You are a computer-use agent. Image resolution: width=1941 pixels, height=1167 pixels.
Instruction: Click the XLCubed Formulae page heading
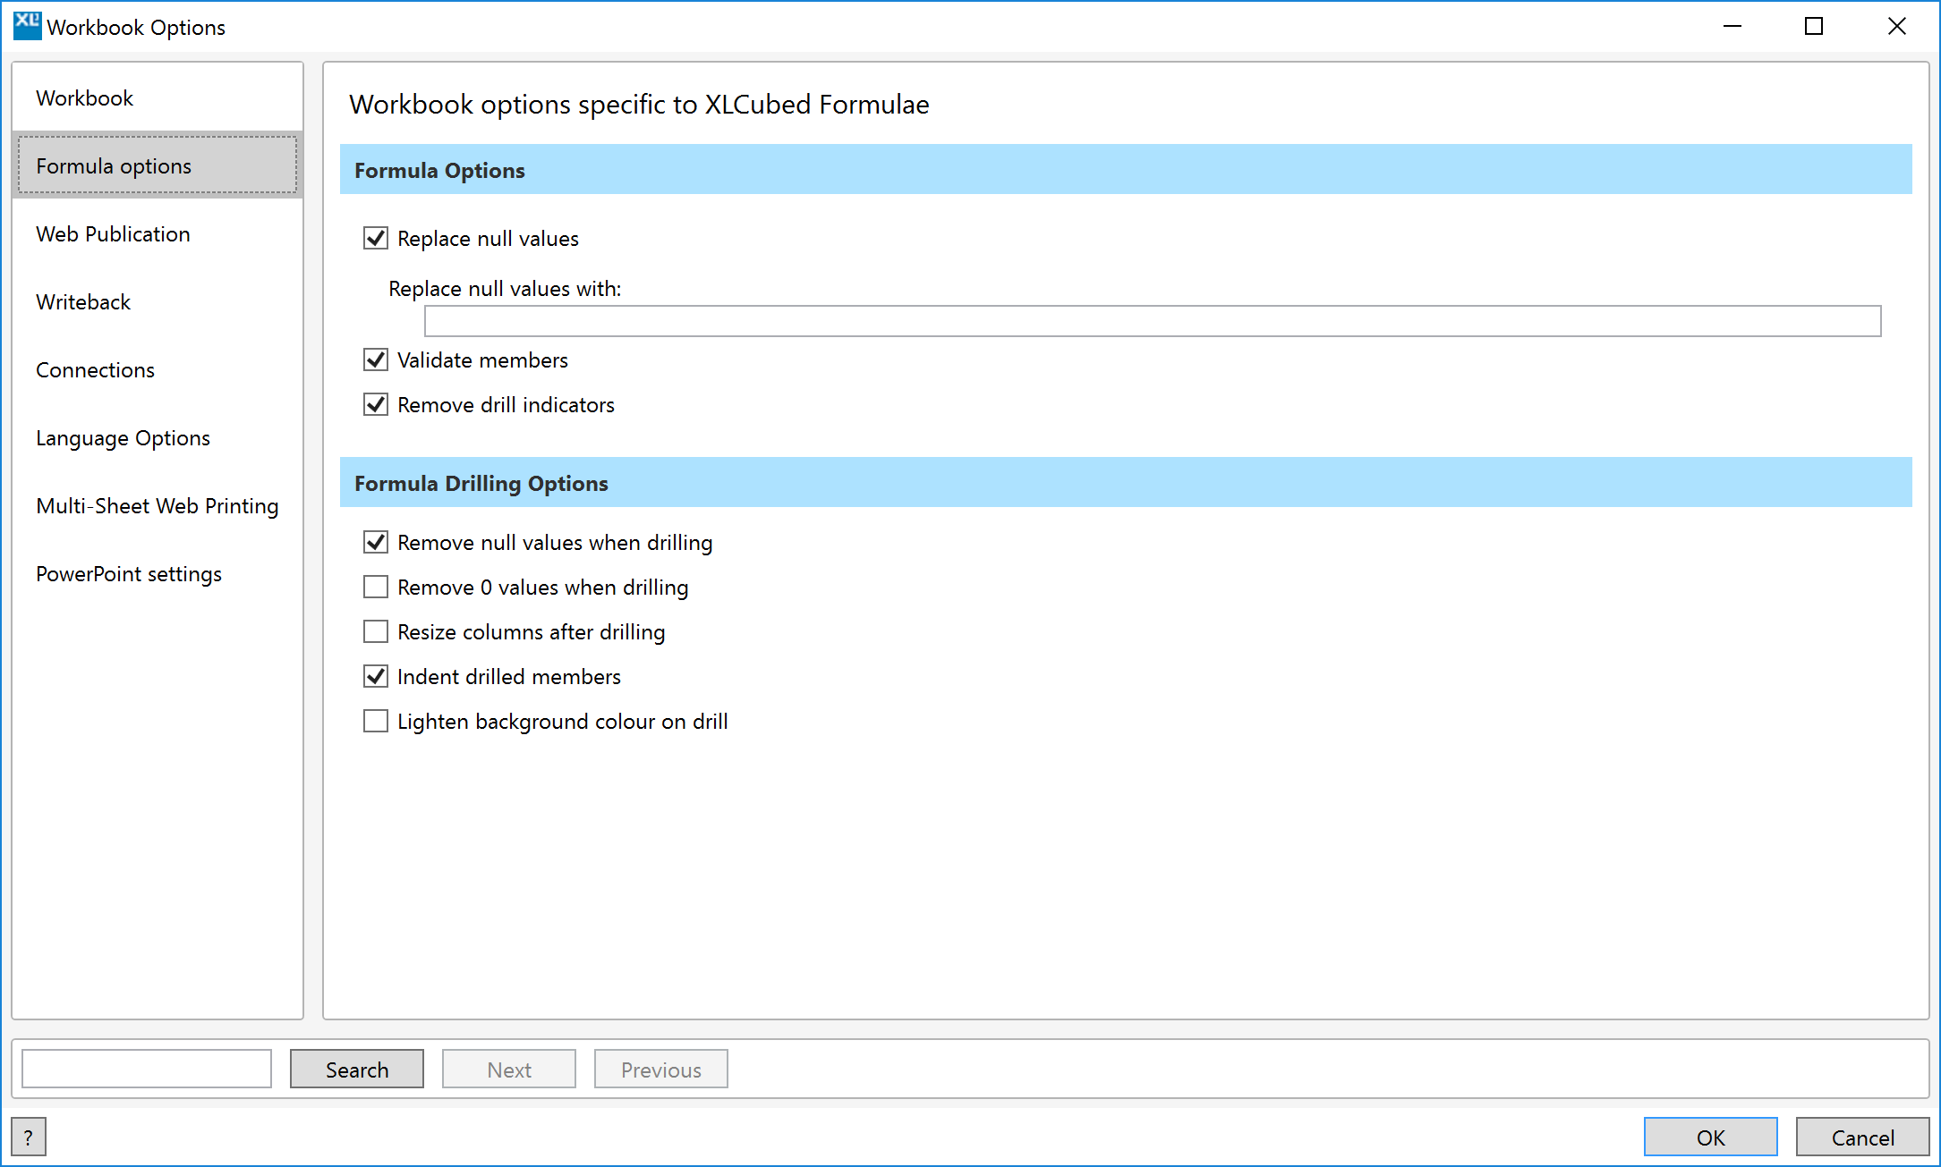click(x=639, y=105)
